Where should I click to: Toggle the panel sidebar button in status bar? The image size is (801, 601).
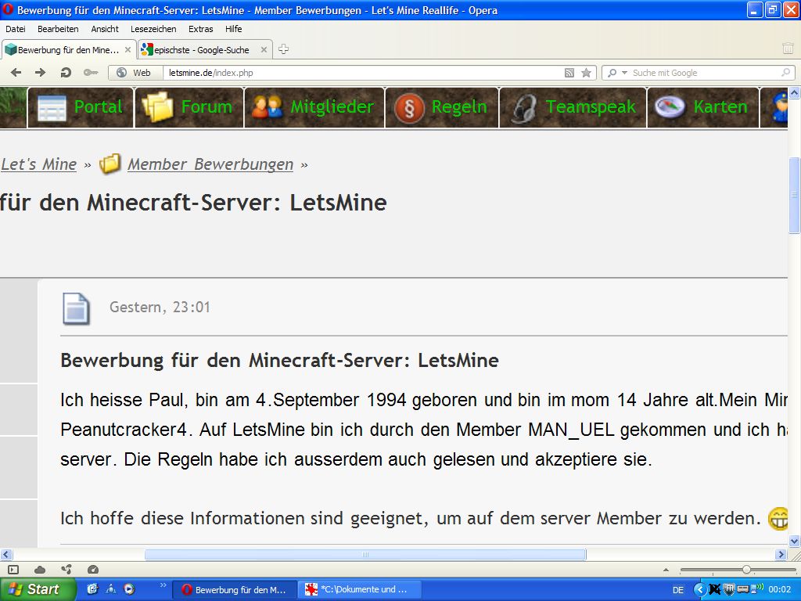coord(13,570)
